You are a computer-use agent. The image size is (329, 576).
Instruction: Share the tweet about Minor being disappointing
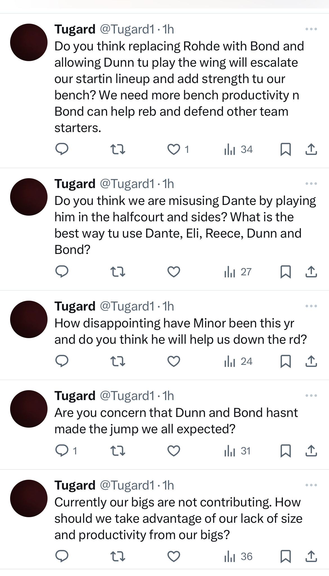[311, 361]
